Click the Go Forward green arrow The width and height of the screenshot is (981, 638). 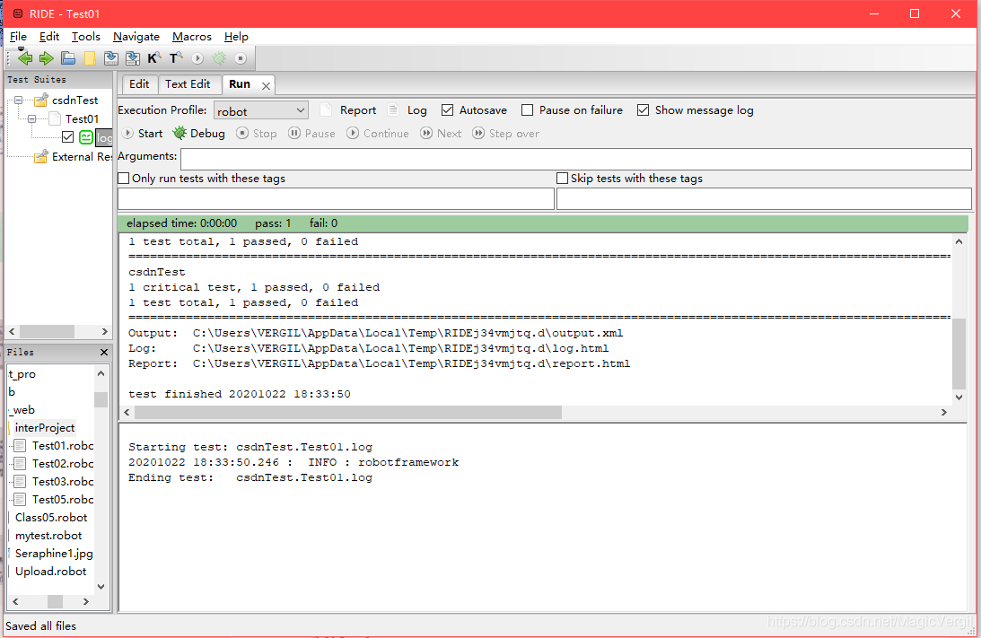(x=47, y=58)
